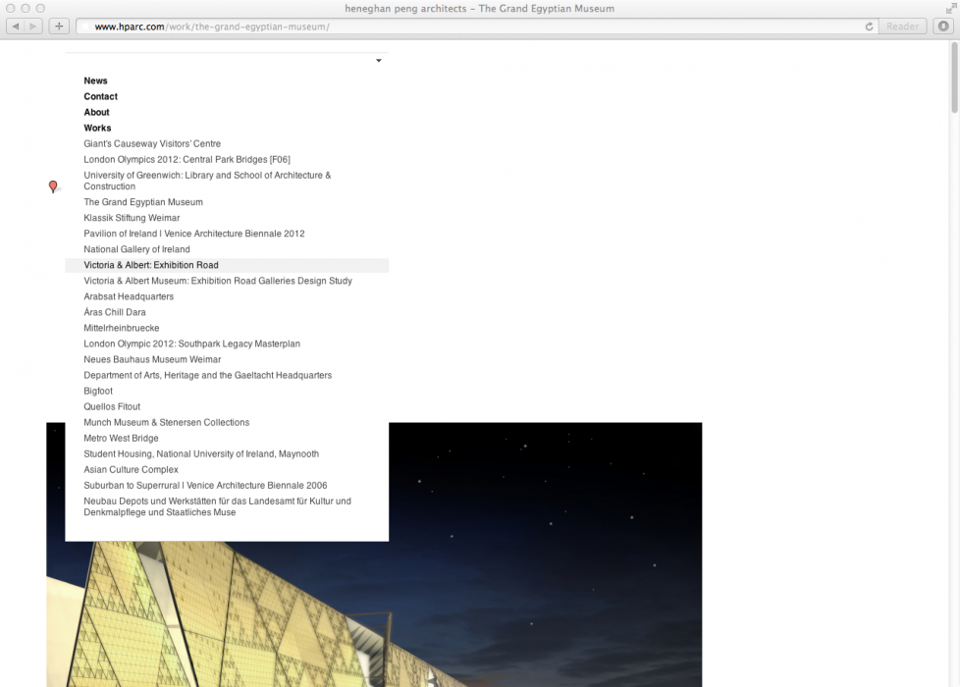960x687 pixels.
Task: Open Department of Arts, Heritage Headquarters link
Action: [207, 375]
